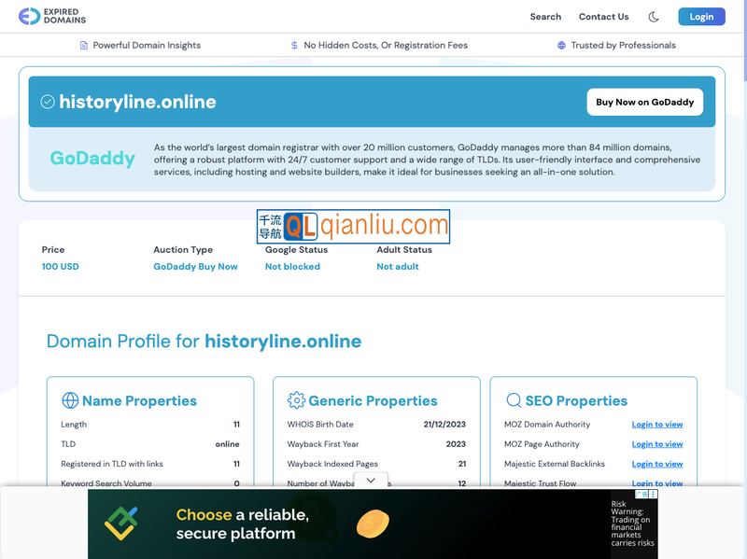Click Login to view for MOZ Page Authority

point(657,444)
